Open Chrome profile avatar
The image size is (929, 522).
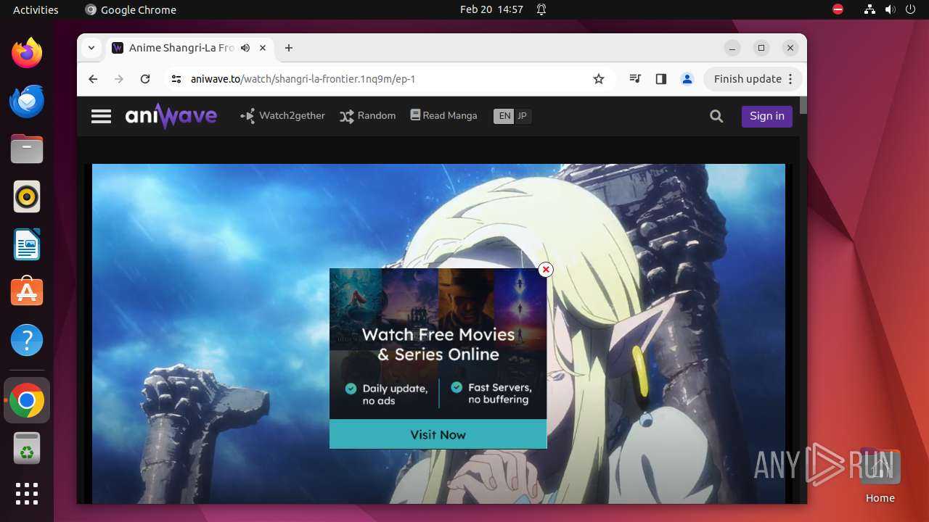(x=687, y=79)
